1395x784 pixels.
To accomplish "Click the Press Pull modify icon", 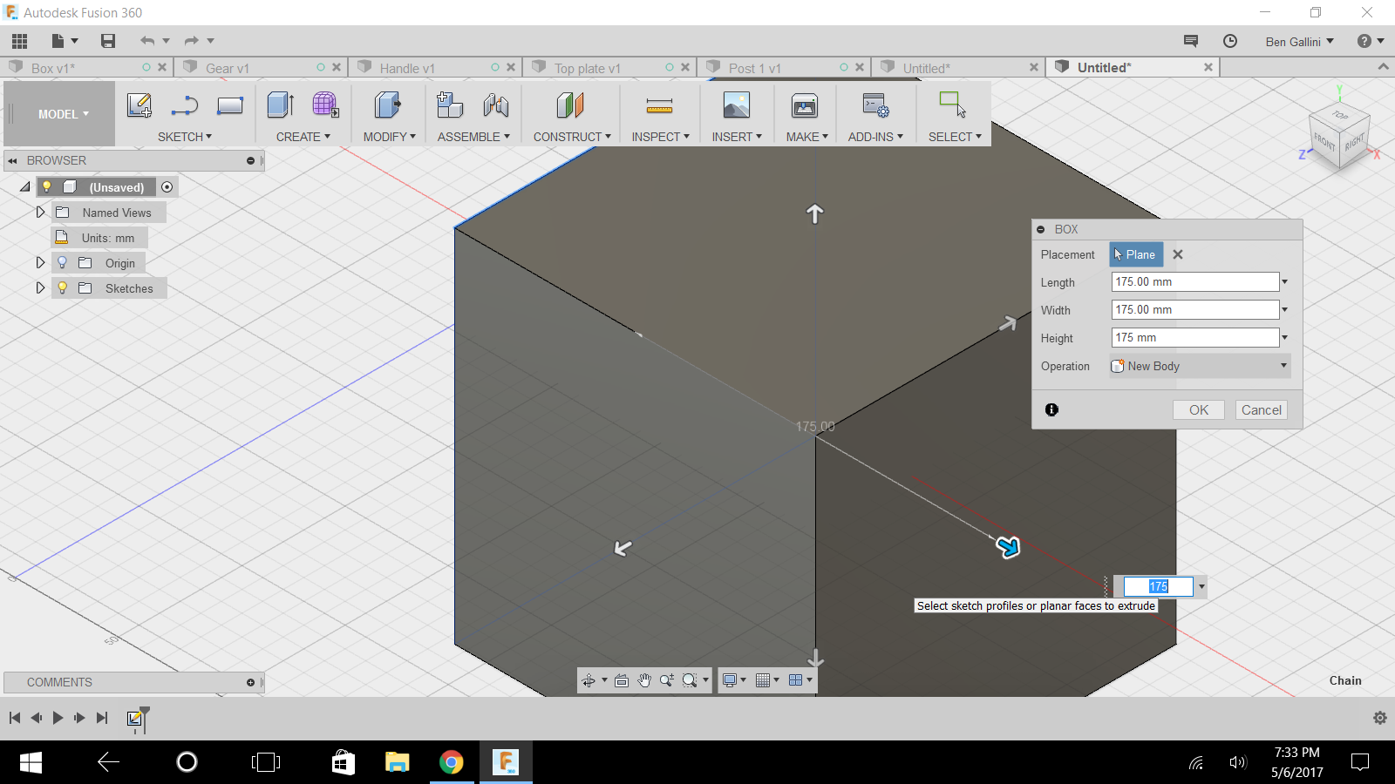I will (388, 105).
